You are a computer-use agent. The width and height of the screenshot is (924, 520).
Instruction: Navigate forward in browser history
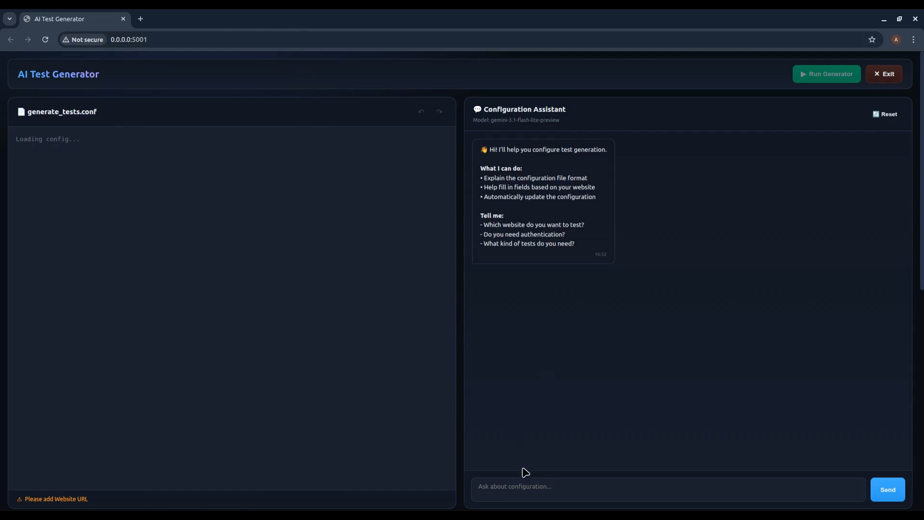[x=27, y=39]
